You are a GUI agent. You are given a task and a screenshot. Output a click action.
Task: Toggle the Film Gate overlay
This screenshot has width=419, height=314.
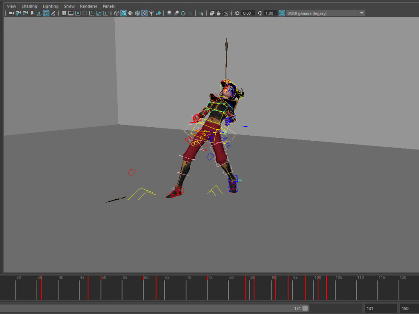pos(71,13)
